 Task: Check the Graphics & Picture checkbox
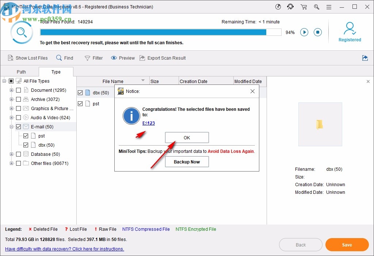[18, 108]
